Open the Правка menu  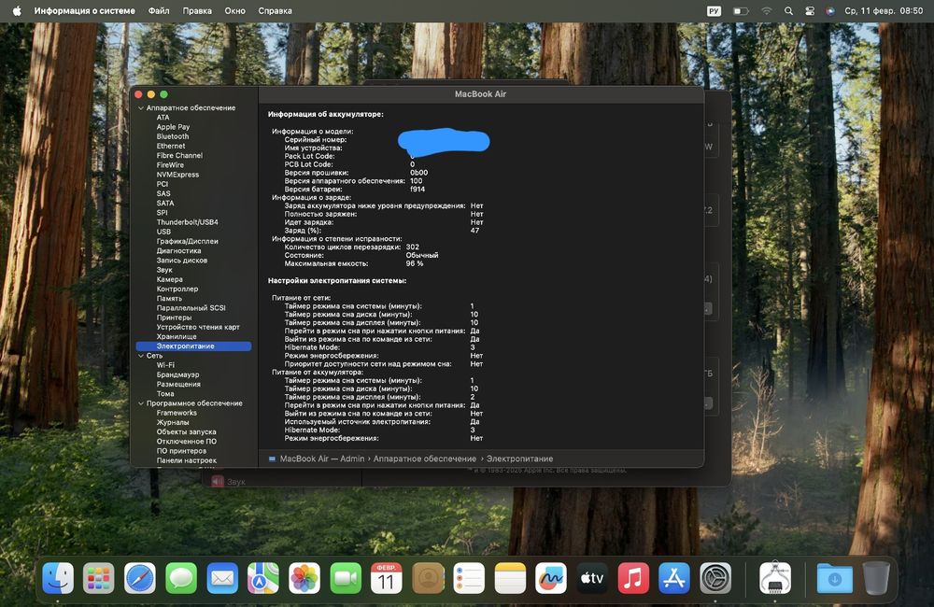tap(197, 10)
